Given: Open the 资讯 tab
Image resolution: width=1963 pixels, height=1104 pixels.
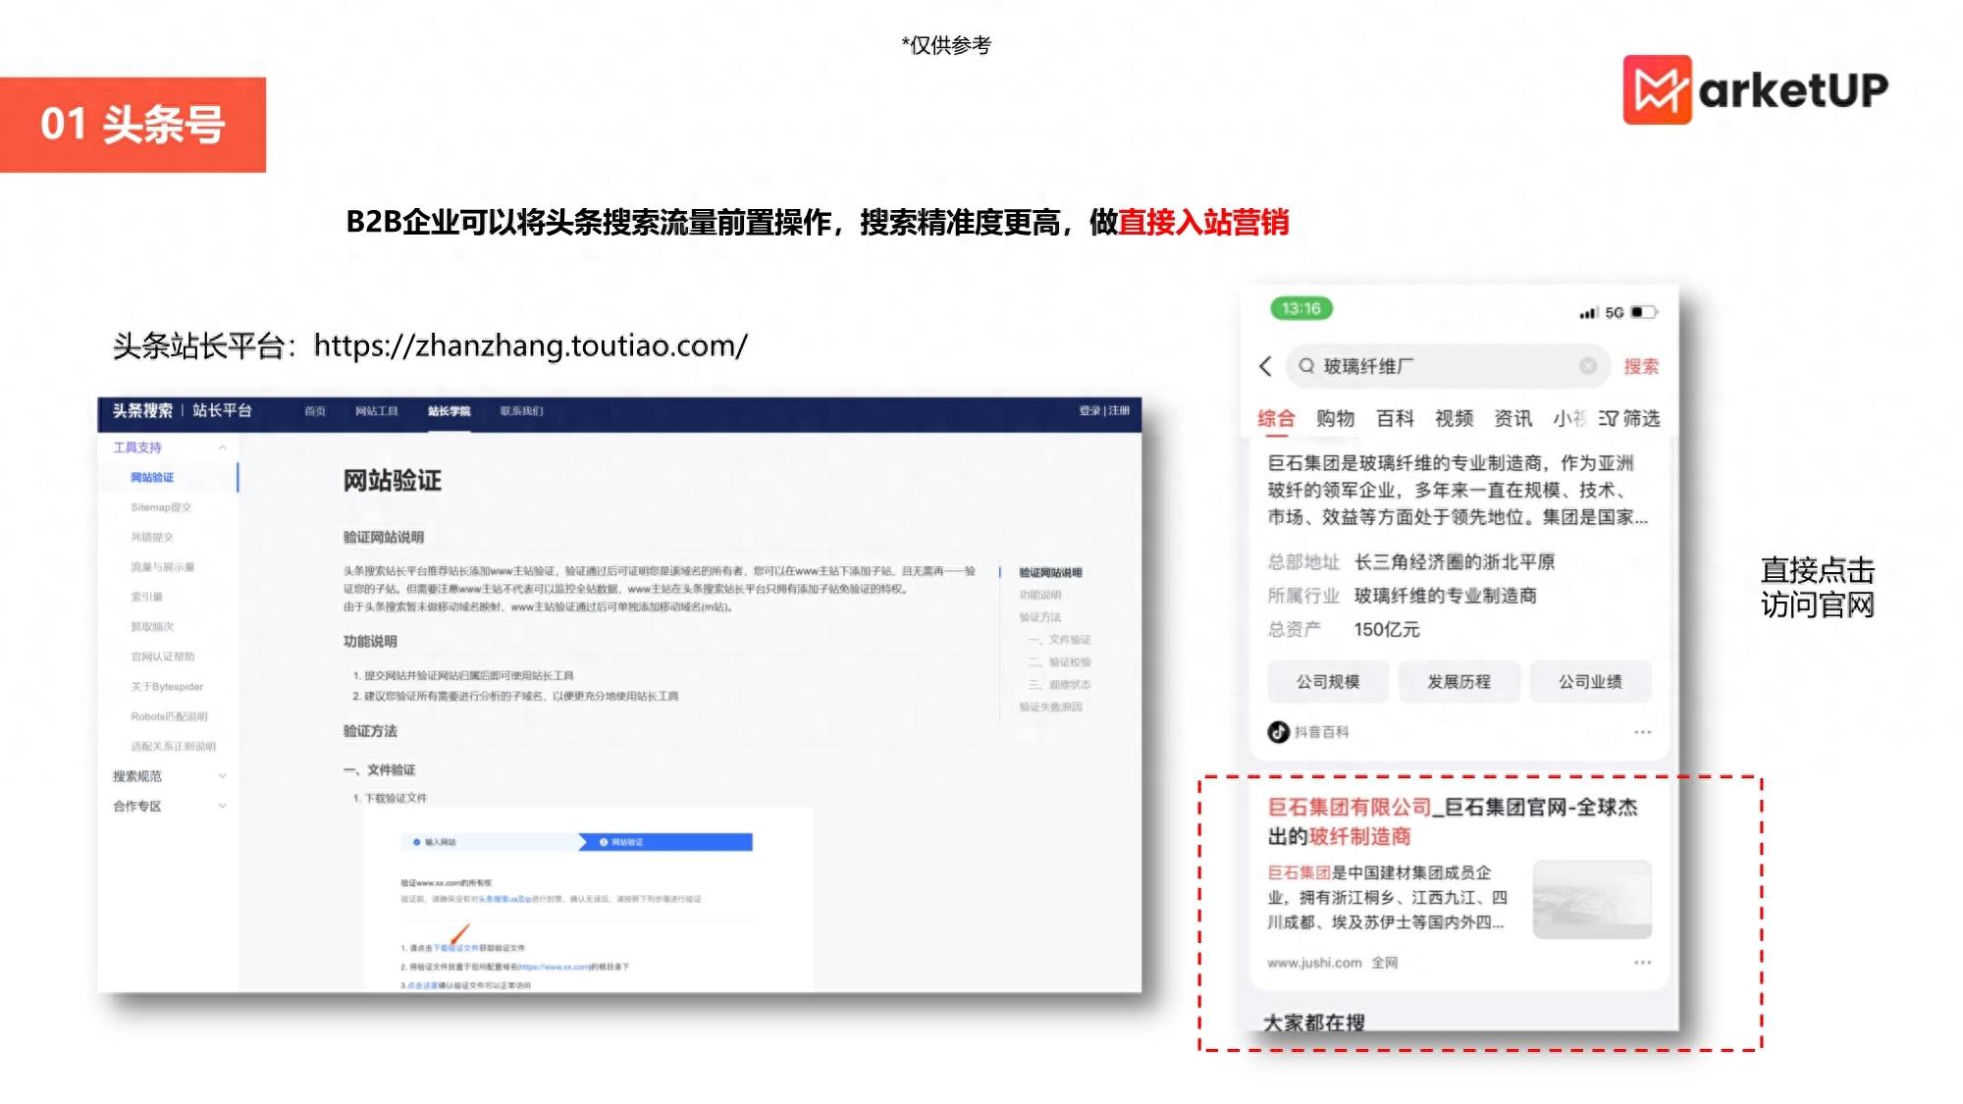Looking at the screenshot, I should coord(1512,418).
